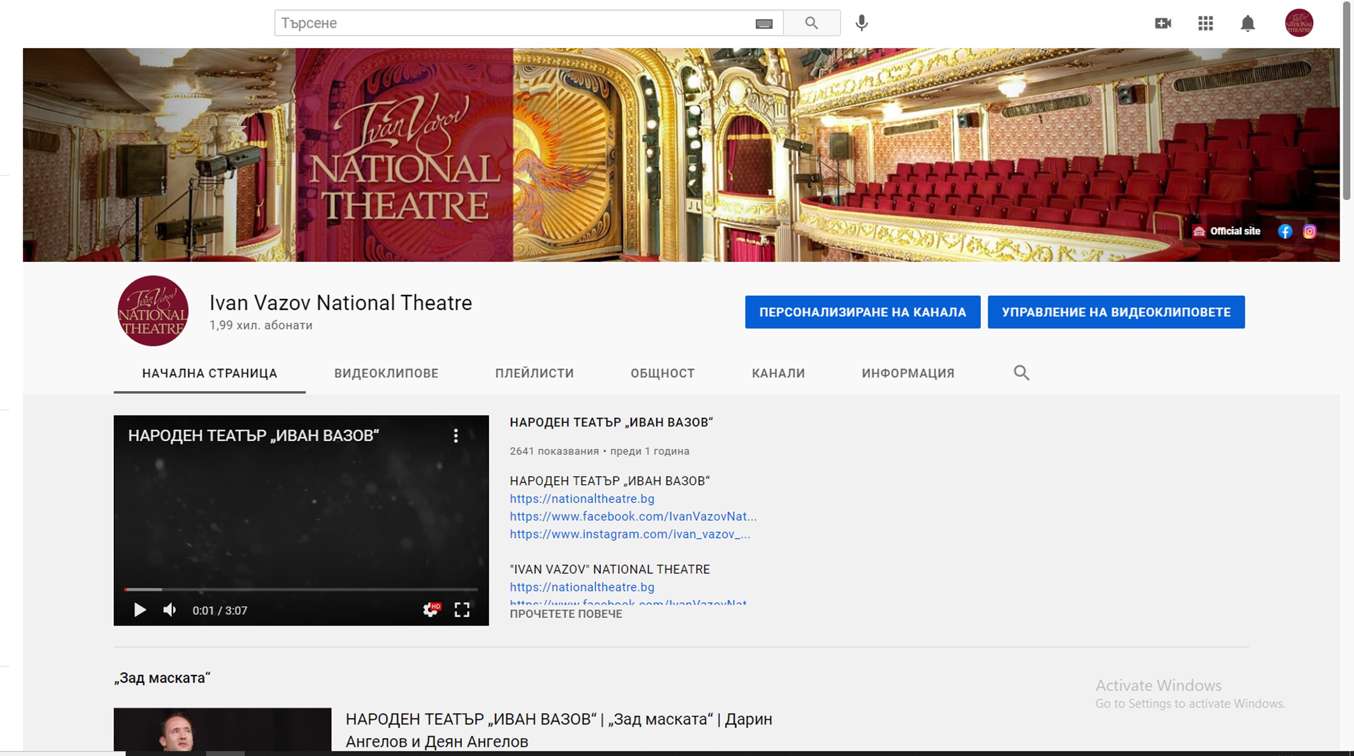The height and width of the screenshot is (756, 1354).
Task: Open the notifications bell
Action: [x=1248, y=23]
